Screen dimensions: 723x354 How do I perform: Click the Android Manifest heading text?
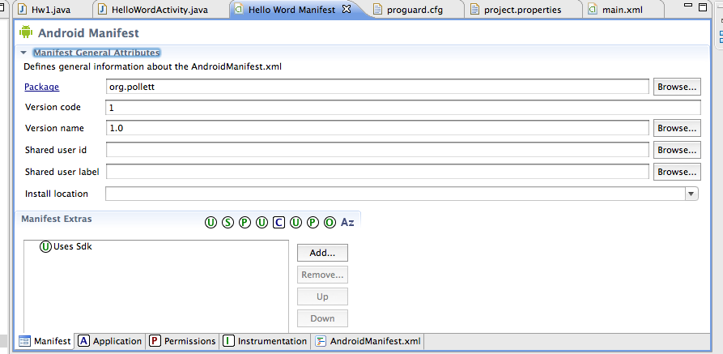(88, 33)
